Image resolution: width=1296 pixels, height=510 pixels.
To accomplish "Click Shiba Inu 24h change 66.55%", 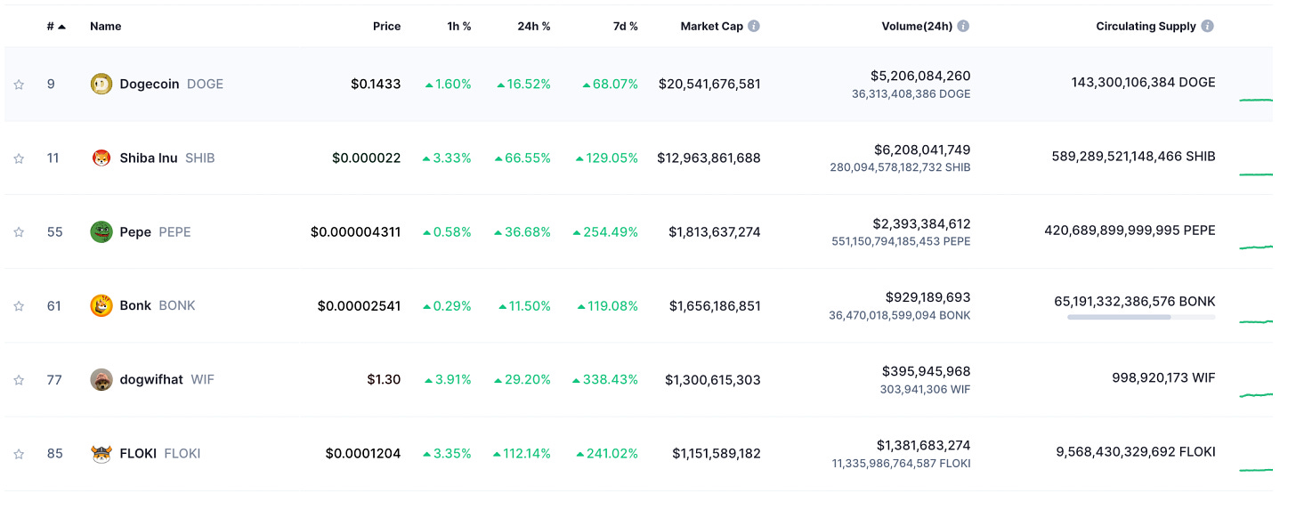I will click(522, 158).
